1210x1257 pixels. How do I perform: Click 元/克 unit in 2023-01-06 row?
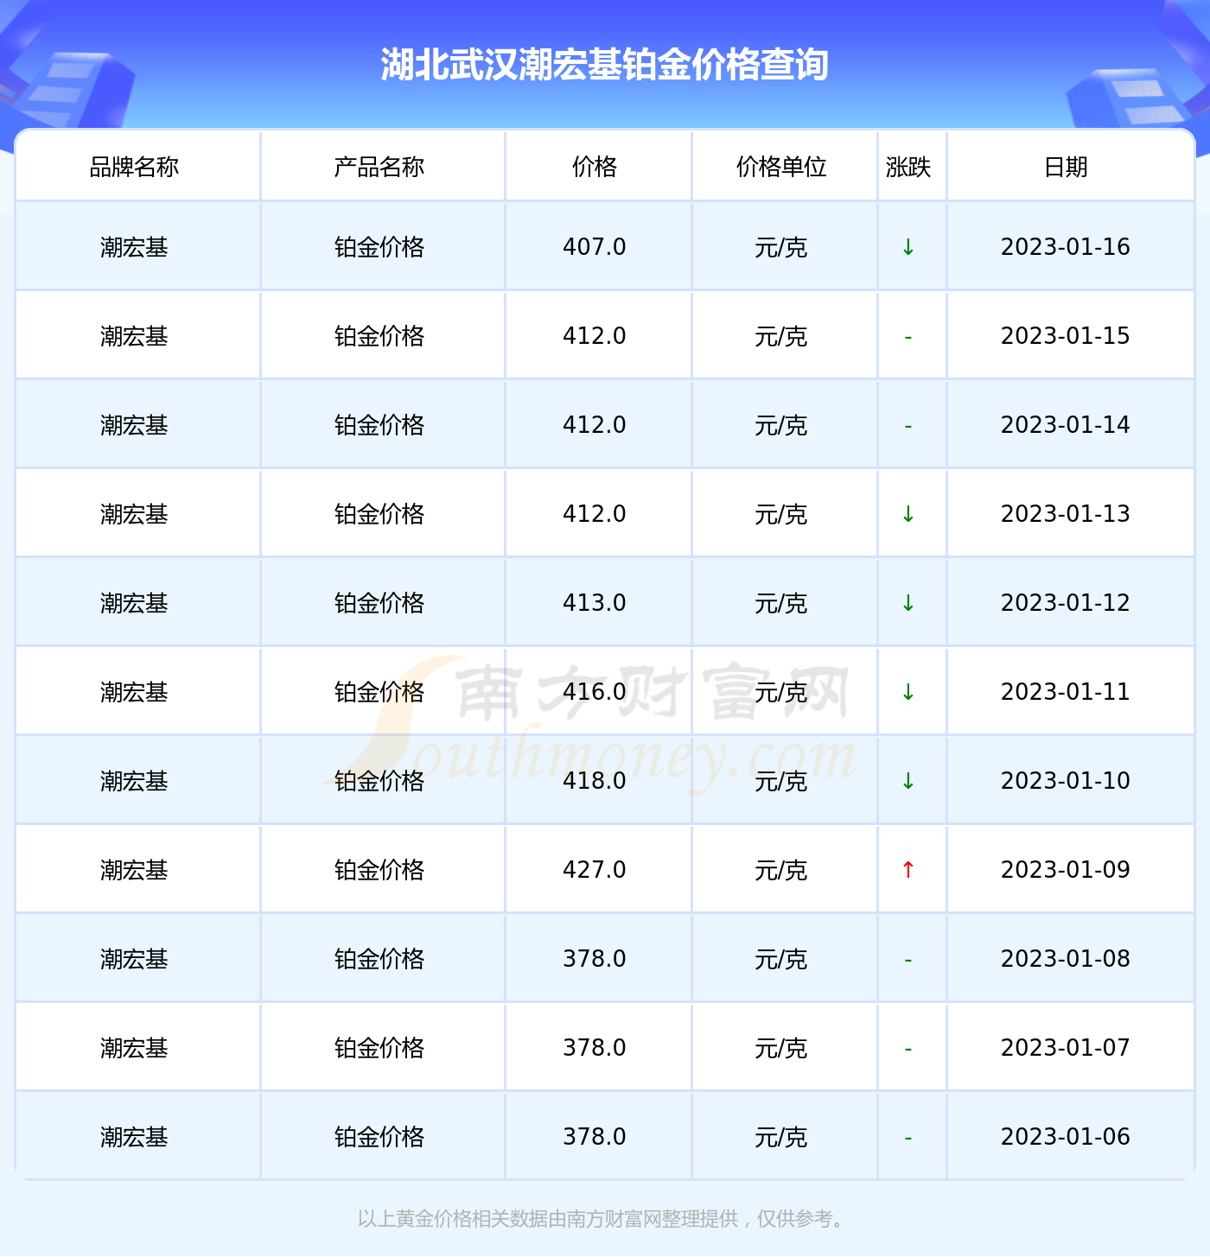[781, 1138]
